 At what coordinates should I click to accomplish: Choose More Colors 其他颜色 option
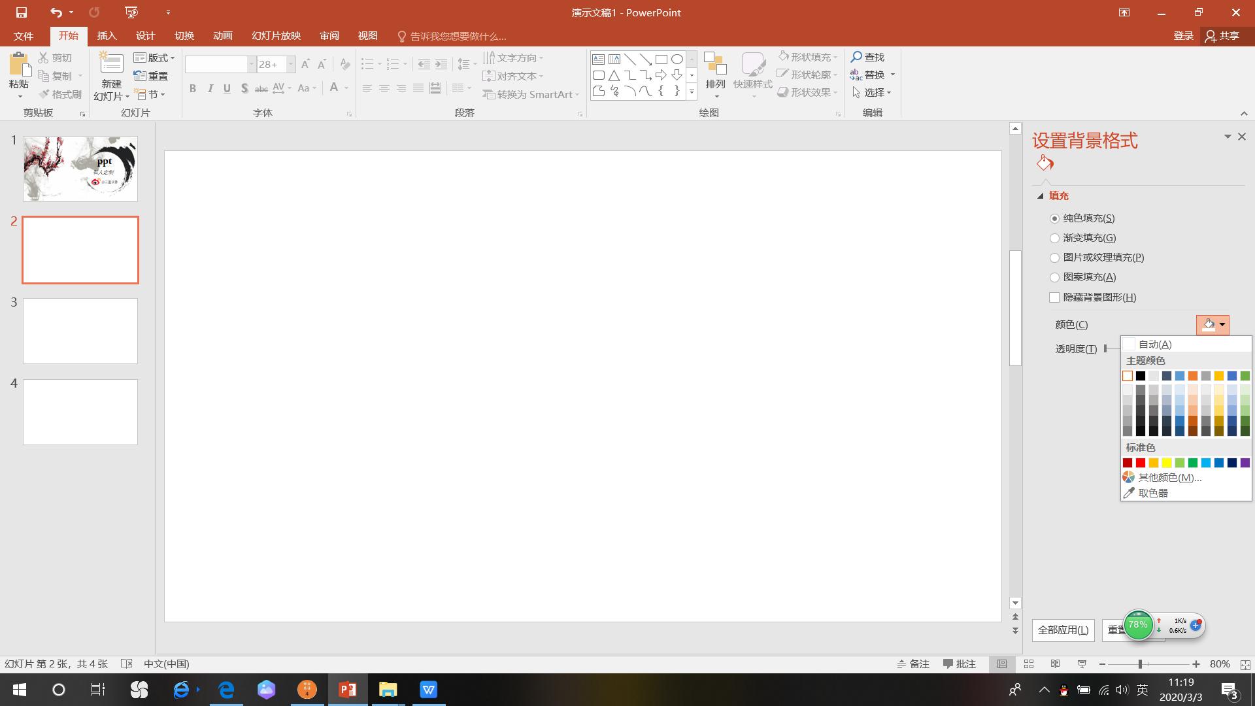click(x=1169, y=478)
